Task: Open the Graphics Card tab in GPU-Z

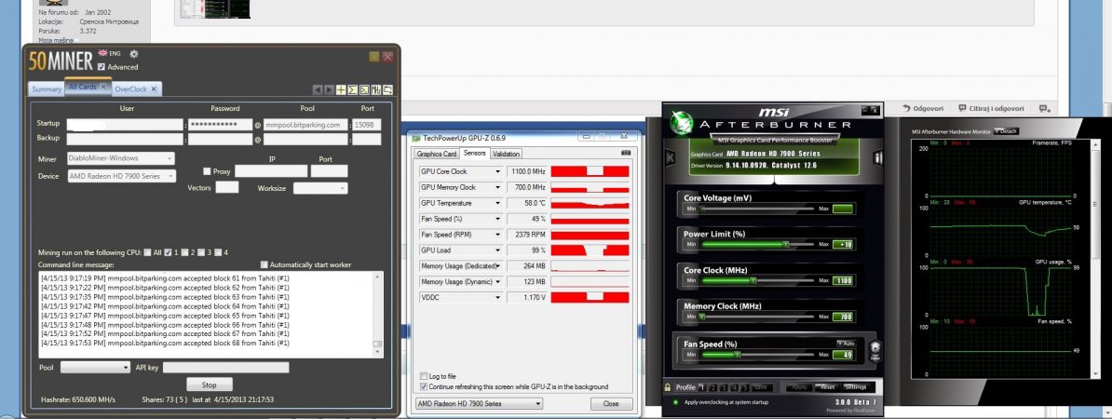Action: [x=436, y=154]
